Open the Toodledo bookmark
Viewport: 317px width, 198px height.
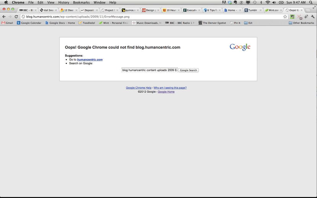coord(87,23)
